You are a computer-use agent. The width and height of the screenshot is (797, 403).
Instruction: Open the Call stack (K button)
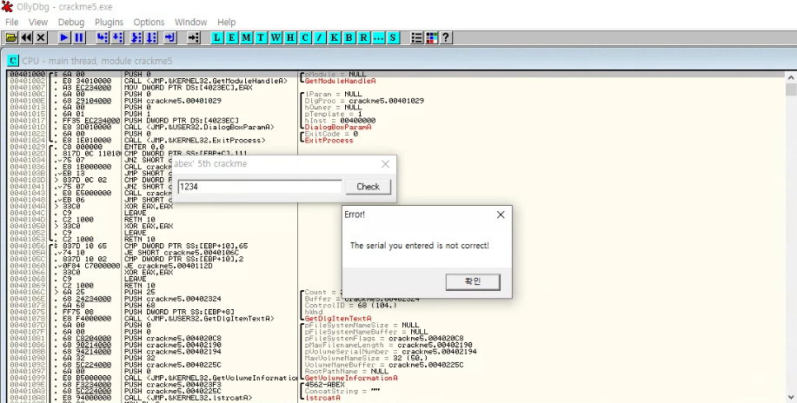[335, 37]
